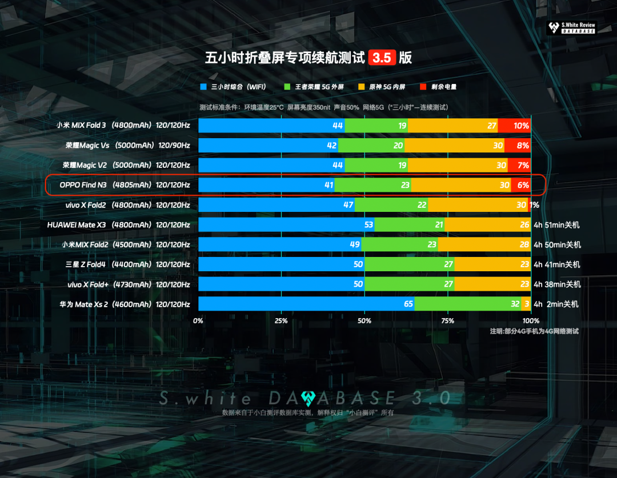Screen dimensions: 617x478
Task: Click the 50% axis label
Action: tap(364, 320)
